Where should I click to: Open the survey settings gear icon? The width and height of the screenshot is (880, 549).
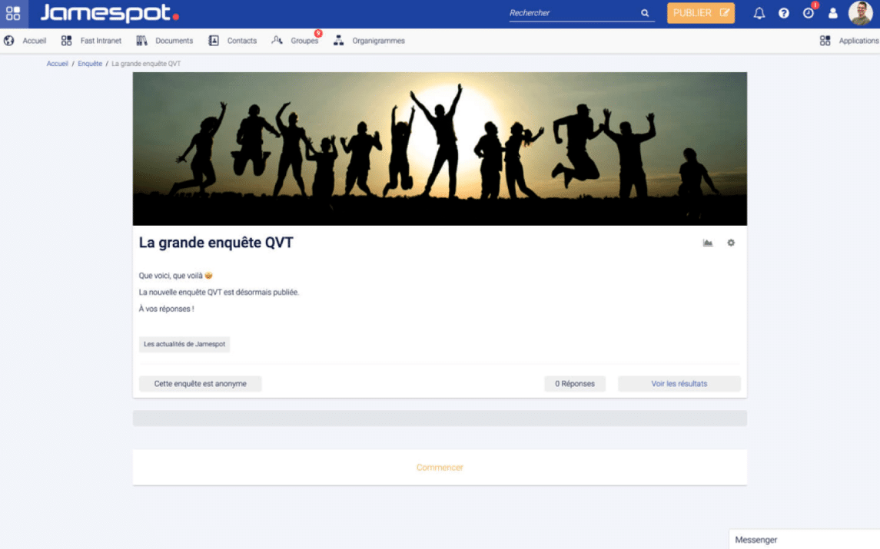(x=731, y=243)
